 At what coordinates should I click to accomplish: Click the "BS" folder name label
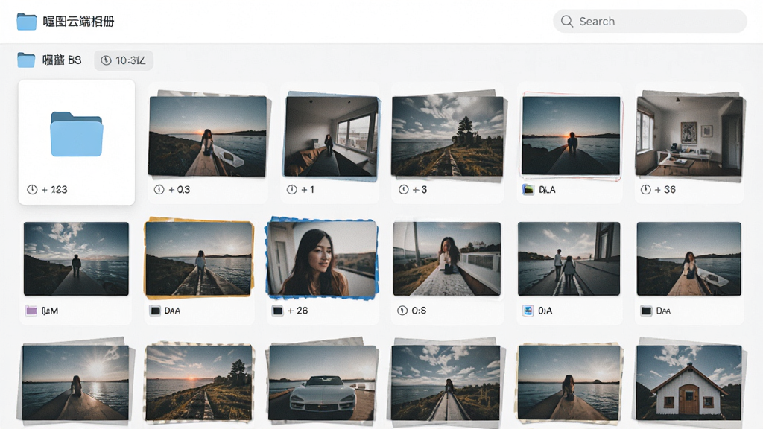62,60
